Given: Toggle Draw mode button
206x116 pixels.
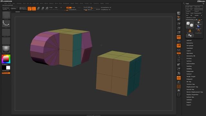Looking at the screenshot, I should click(34, 9).
